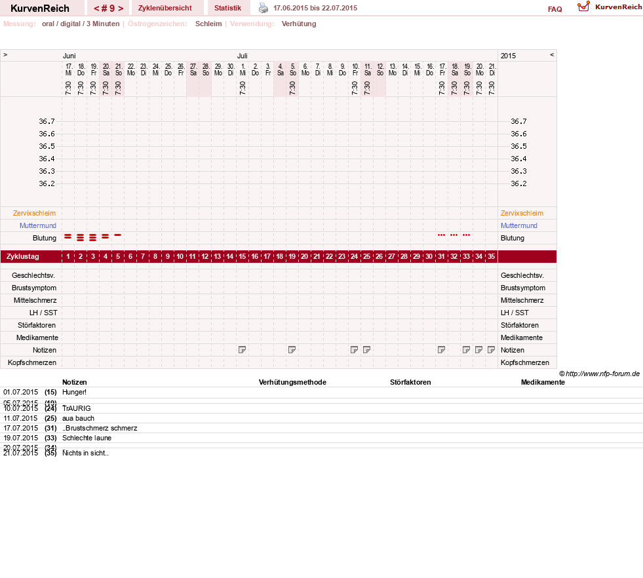The image size is (643, 578).
Task: Click bleeding marker on cycle day 2
Action: [x=81, y=237]
